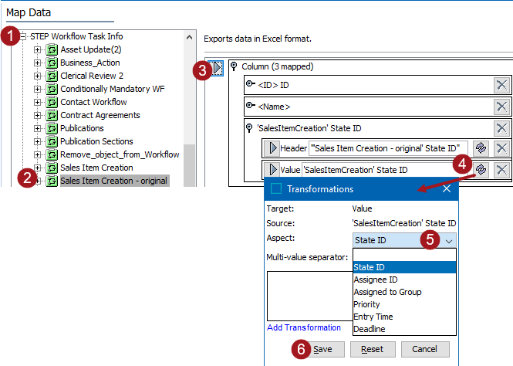Click the Transformations dialog title icon

tap(276, 188)
